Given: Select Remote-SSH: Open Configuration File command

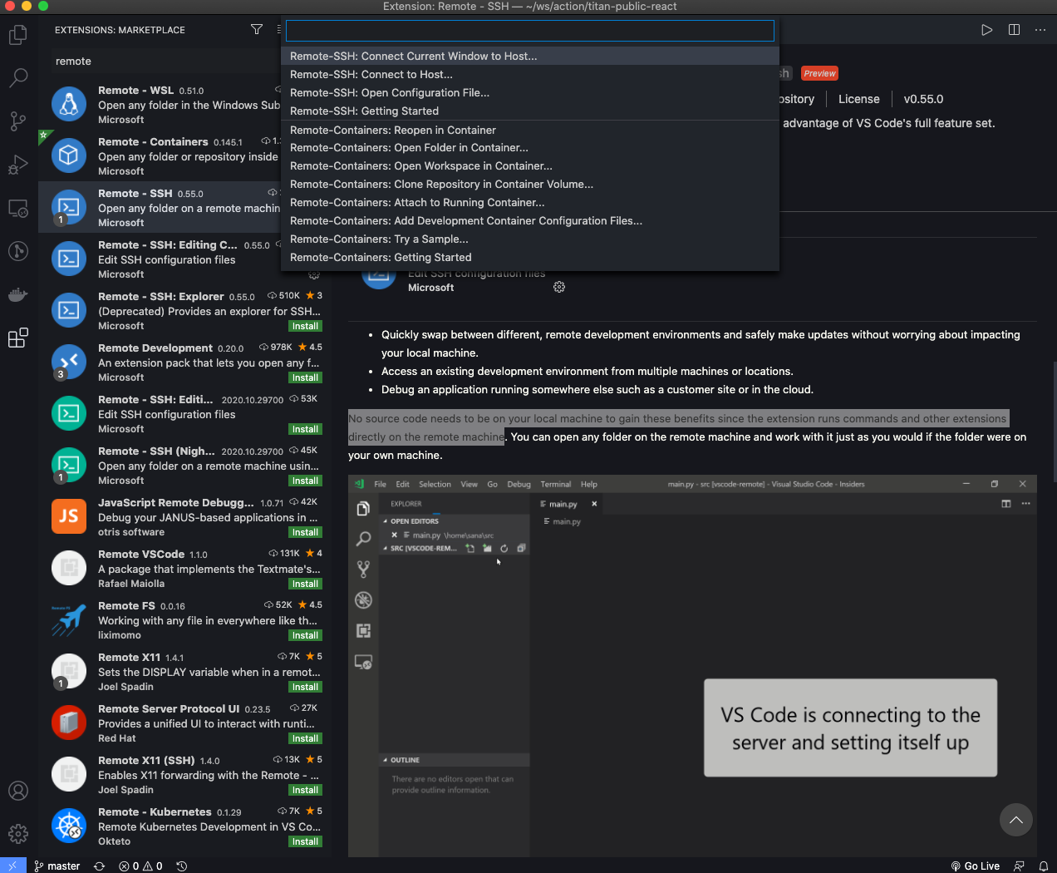Looking at the screenshot, I should pyautogui.click(x=530, y=93).
